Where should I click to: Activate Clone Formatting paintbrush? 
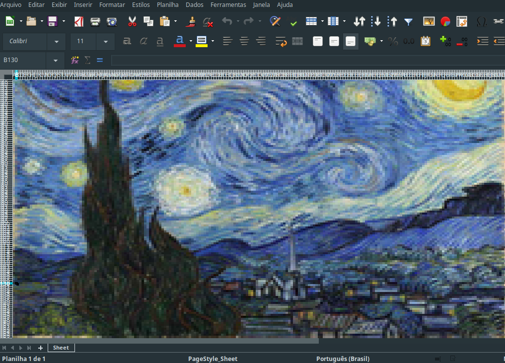click(191, 21)
